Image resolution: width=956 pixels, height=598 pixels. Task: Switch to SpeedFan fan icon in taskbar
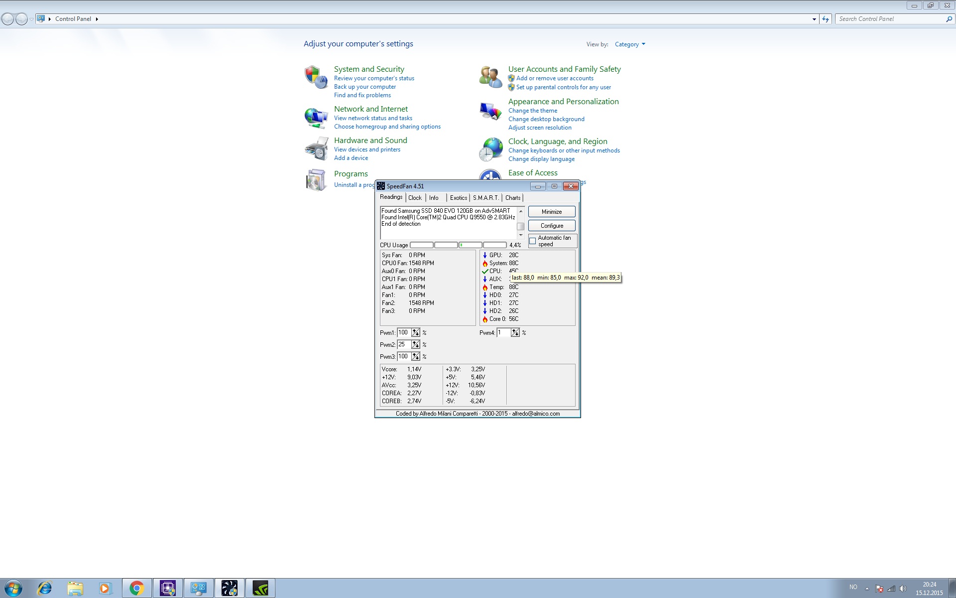230,589
